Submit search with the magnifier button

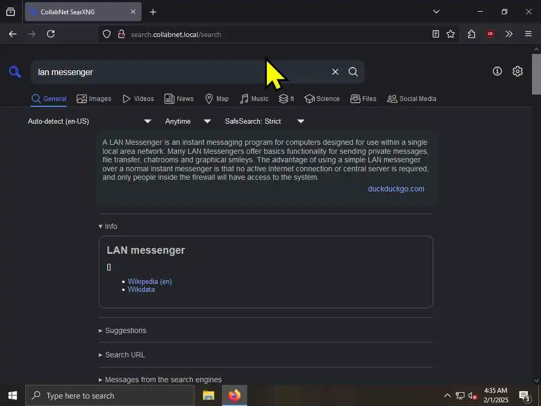(x=353, y=72)
